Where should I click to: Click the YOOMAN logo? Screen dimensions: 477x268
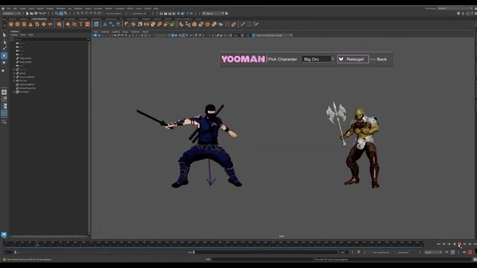click(x=243, y=59)
